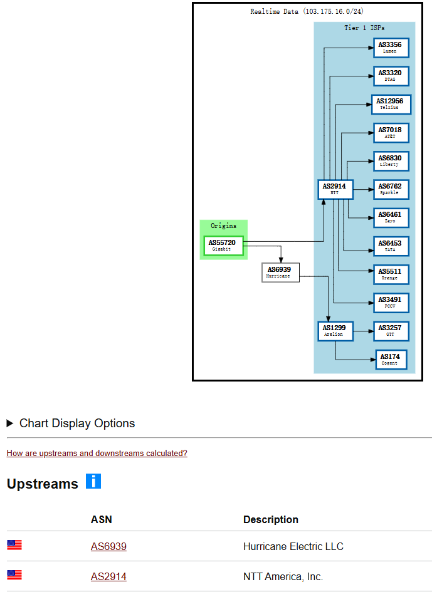
Task: Click the 'Tier 1 ISPs' group label
Action: (364, 28)
